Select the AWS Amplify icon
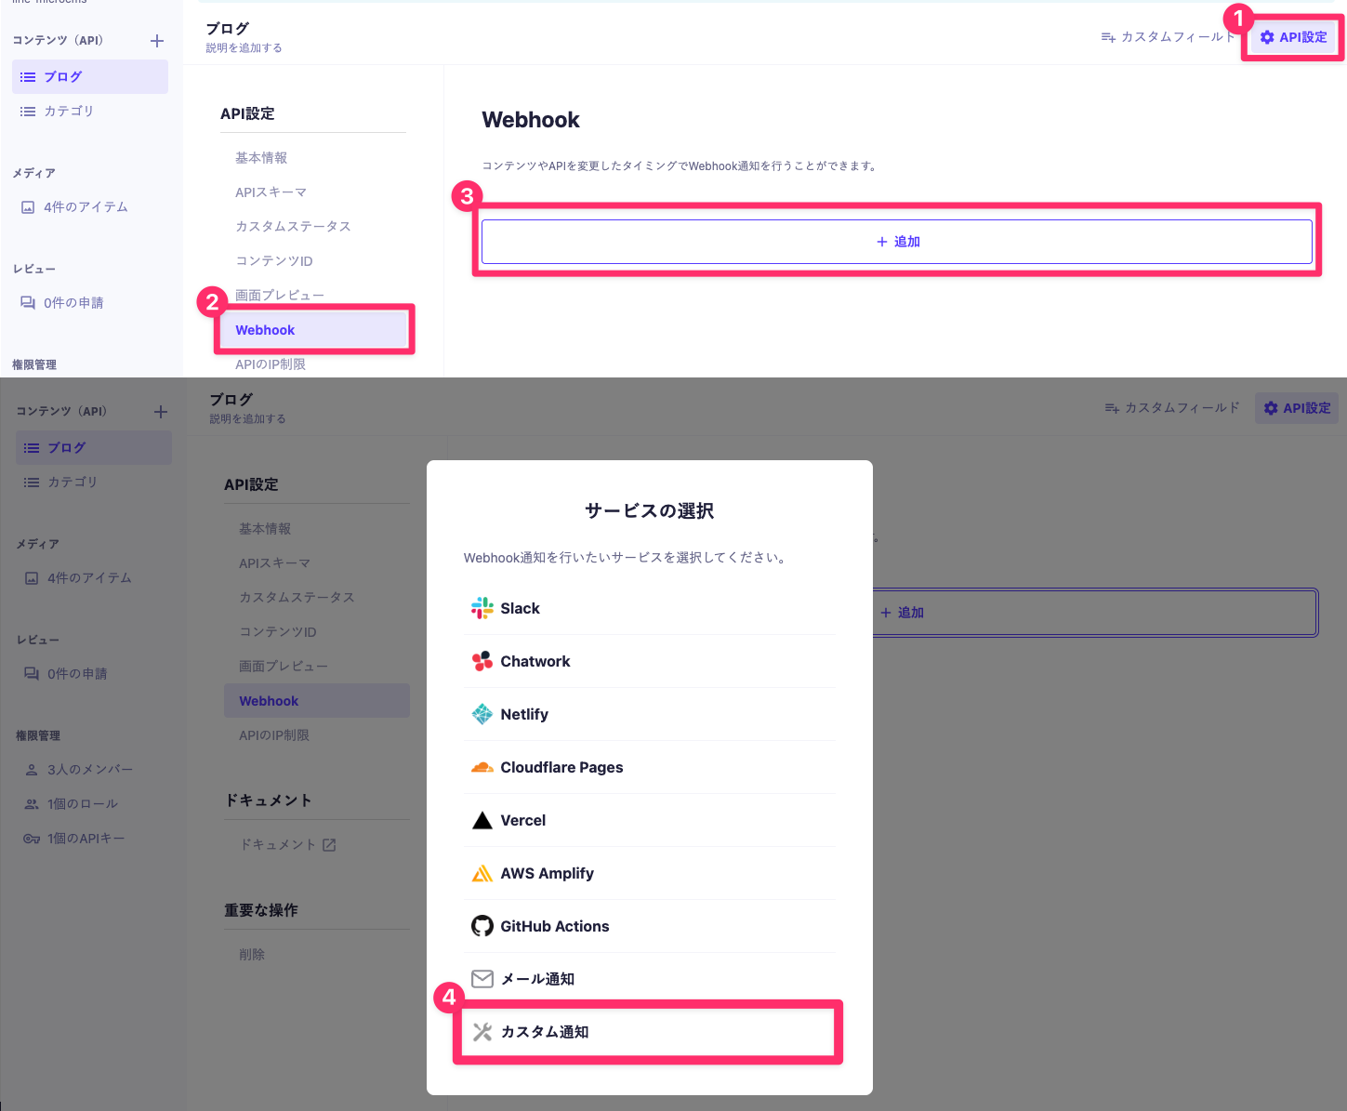Screen dimensions: 1347x1111 click(482, 873)
